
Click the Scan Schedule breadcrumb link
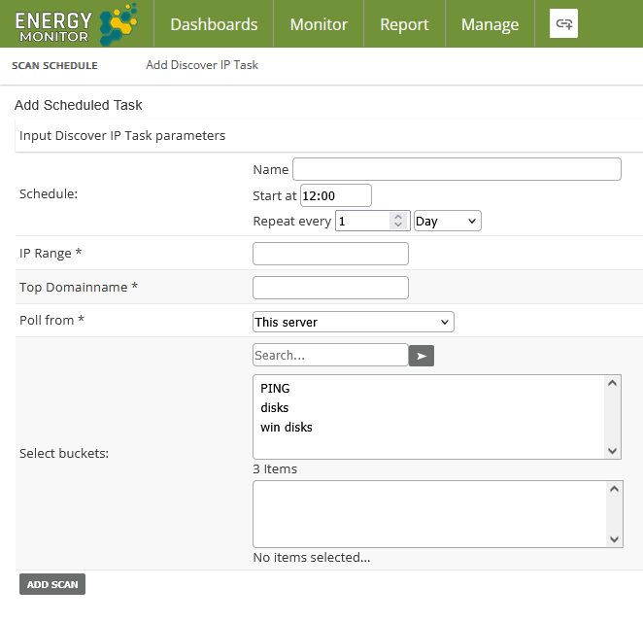[x=54, y=65]
